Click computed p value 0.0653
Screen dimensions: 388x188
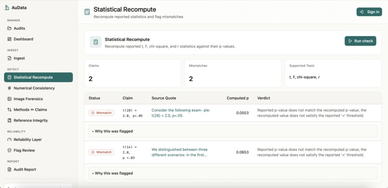coord(242,152)
